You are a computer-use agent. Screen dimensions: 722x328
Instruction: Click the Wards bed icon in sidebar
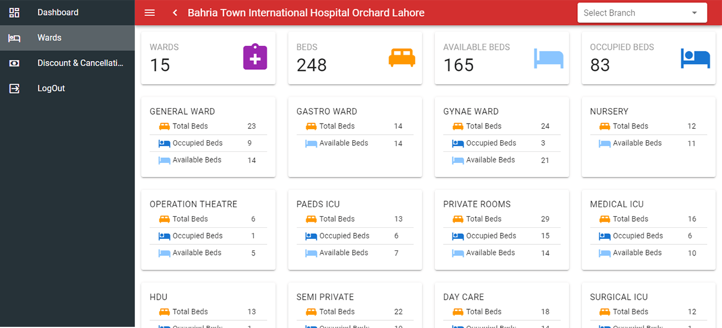[14, 38]
